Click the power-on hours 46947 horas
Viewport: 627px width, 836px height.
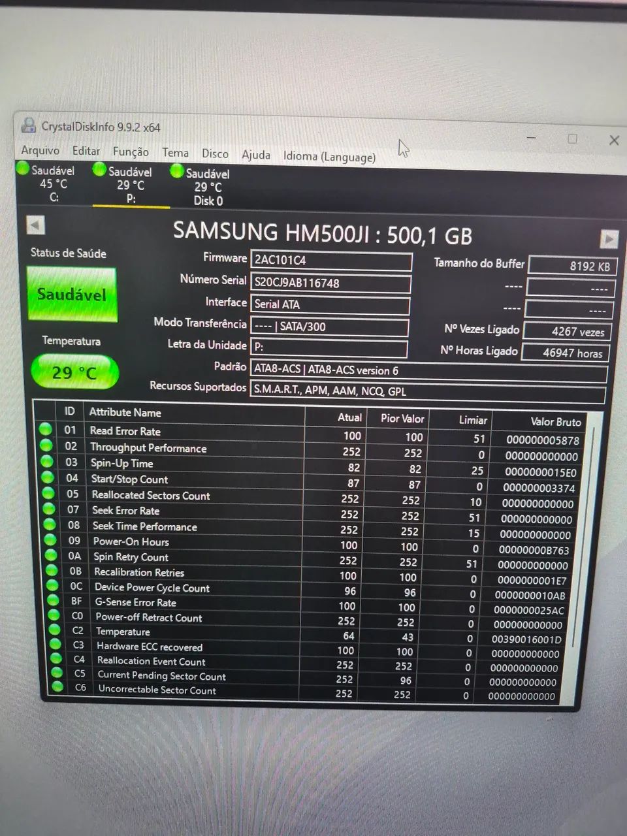click(566, 353)
